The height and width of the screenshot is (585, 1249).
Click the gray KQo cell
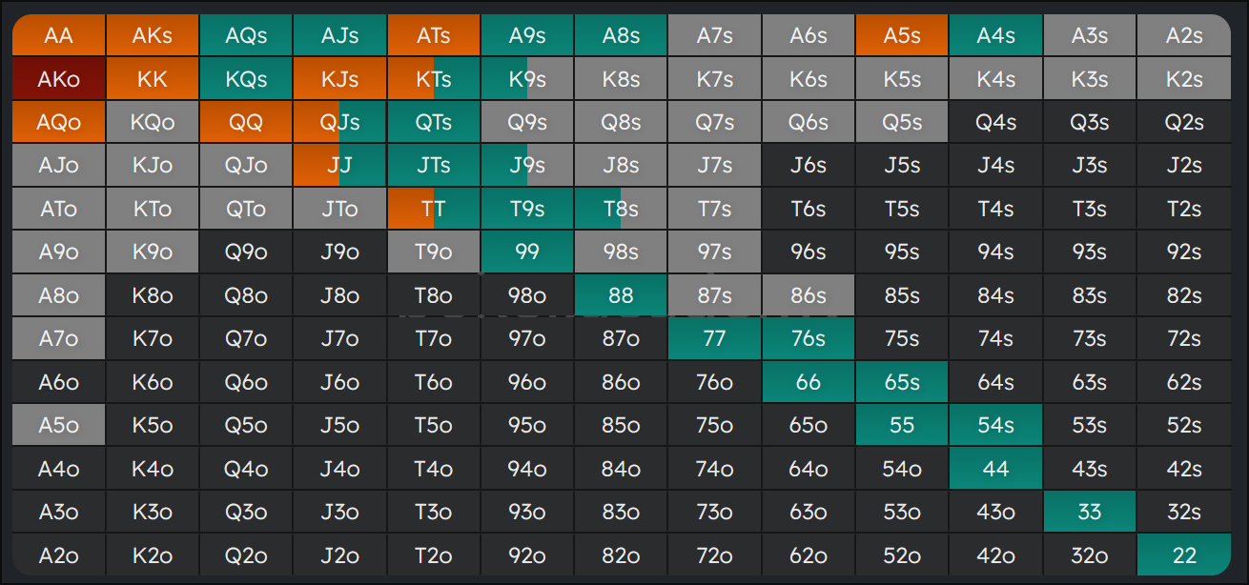(153, 123)
